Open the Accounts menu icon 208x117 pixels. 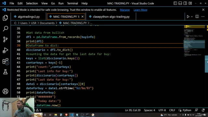(x=5, y=91)
